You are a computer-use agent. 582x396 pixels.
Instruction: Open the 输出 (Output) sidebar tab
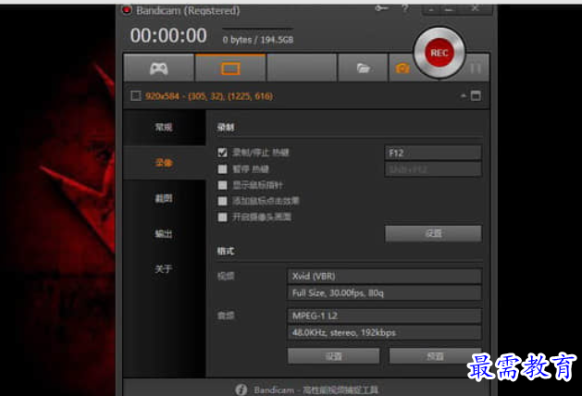coord(164,234)
